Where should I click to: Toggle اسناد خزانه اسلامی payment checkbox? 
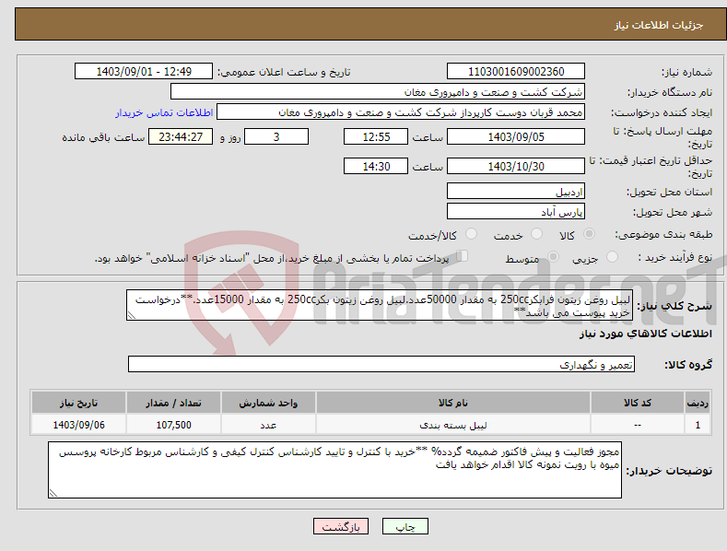click(x=463, y=256)
